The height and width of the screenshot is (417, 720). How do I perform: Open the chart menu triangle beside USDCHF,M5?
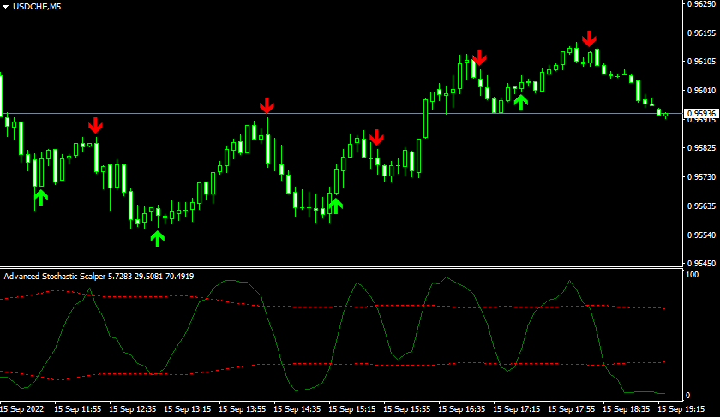[x=5, y=7]
